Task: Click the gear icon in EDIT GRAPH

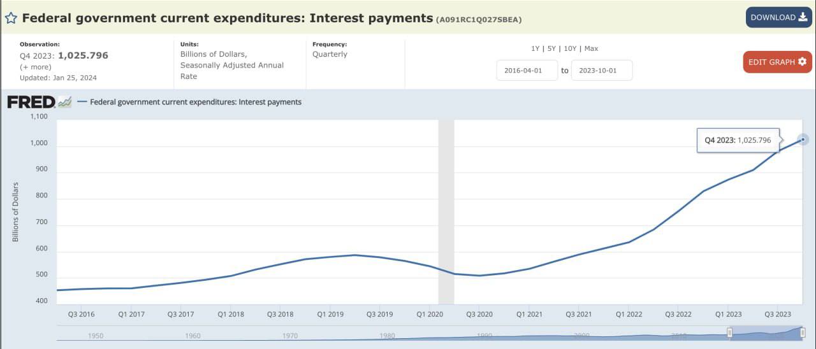Action: [802, 62]
